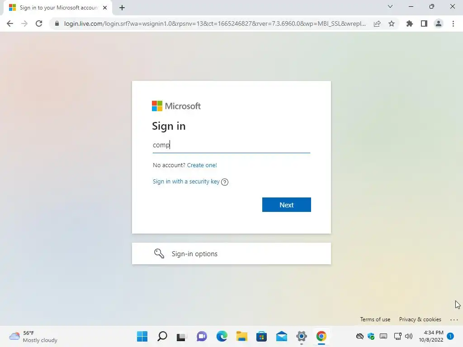Expand footer more options ellipsis
This screenshot has height=347, width=463.
454,319
